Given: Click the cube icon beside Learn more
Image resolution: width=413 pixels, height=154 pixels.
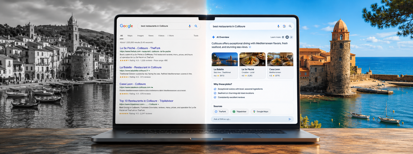Looking at the screenshot, I should [283, 37].
